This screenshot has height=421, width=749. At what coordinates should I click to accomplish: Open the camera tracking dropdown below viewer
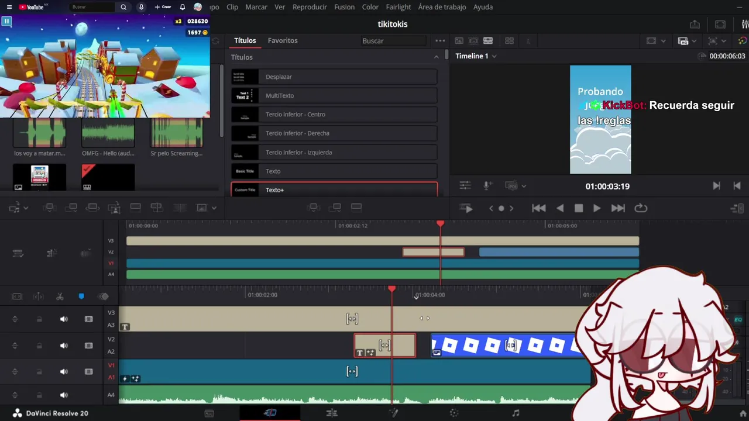tap(524, 186)
